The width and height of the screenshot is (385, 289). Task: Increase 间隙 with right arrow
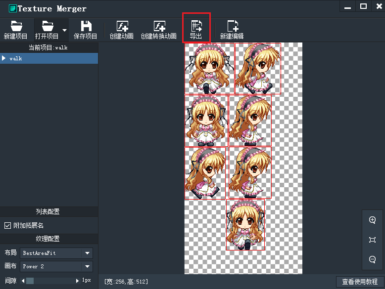click(77, 281)
